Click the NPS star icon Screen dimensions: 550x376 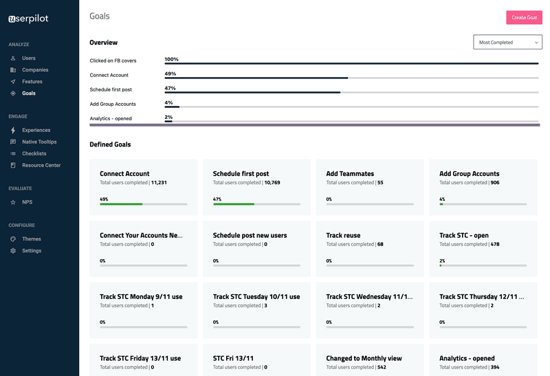[x=13, y=202]
